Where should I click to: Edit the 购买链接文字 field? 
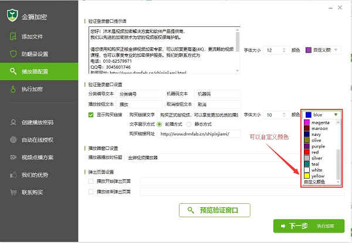tap(199, 115)
